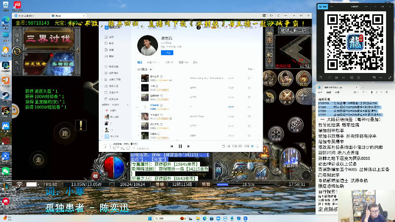Toggle the 和平 attack mode button
Image resolution: width=395 pixels, height=222 pixels.
pyautogui.click(x=269, y=58)
